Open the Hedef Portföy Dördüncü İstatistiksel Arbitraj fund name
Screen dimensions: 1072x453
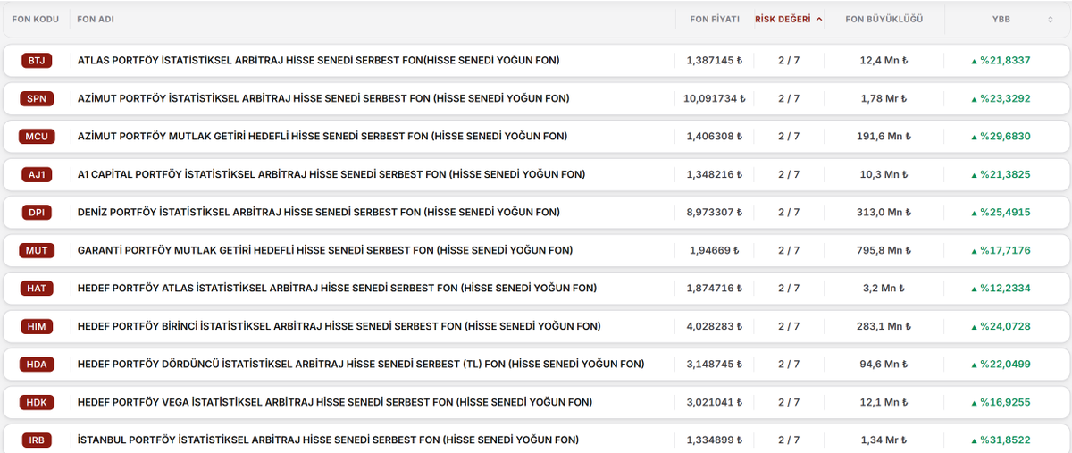(x=361, y=365)
